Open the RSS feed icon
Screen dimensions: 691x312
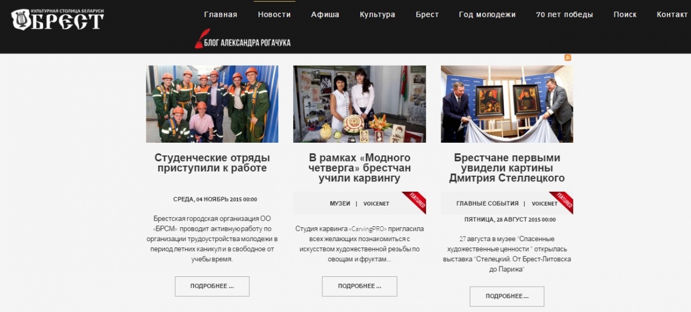pos(568,58)
